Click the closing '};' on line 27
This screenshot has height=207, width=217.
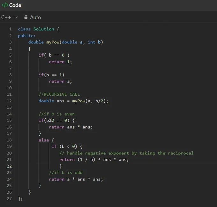[x=20, y=199]
